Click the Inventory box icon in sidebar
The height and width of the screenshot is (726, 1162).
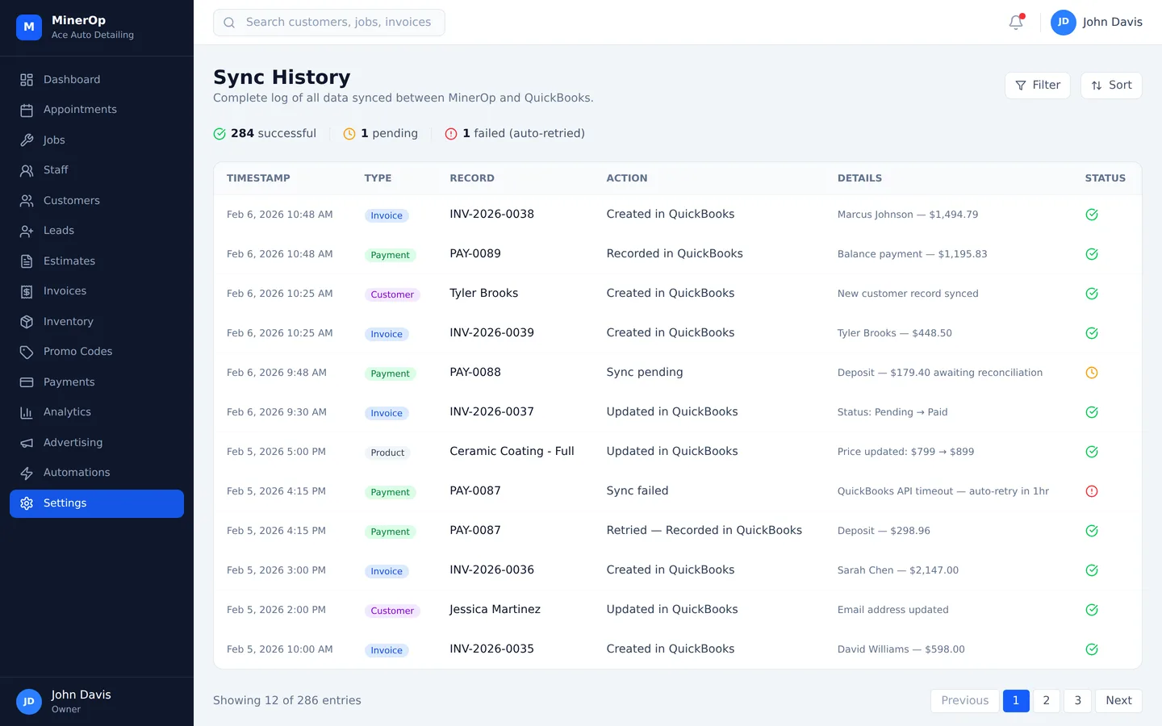[27, 322]
